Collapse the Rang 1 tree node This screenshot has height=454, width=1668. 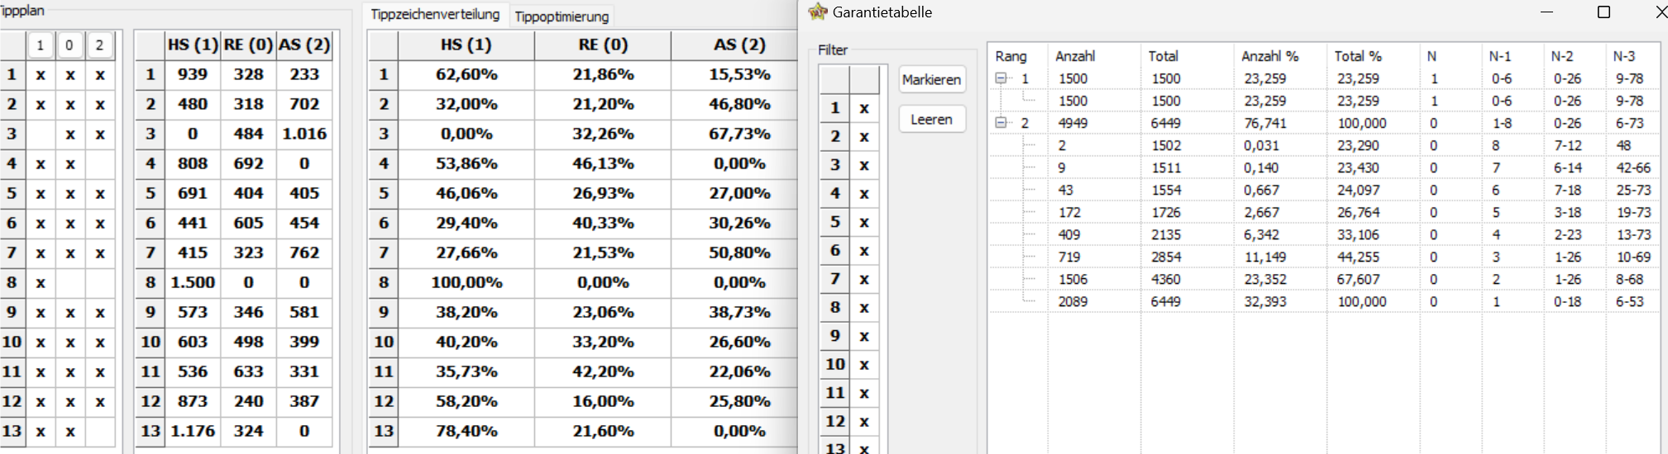click(1001, 78)
